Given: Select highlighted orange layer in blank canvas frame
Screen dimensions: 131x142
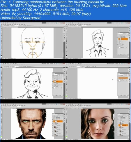Looking at the screenshot, I should pyautogui.click(x=123, y=78).
